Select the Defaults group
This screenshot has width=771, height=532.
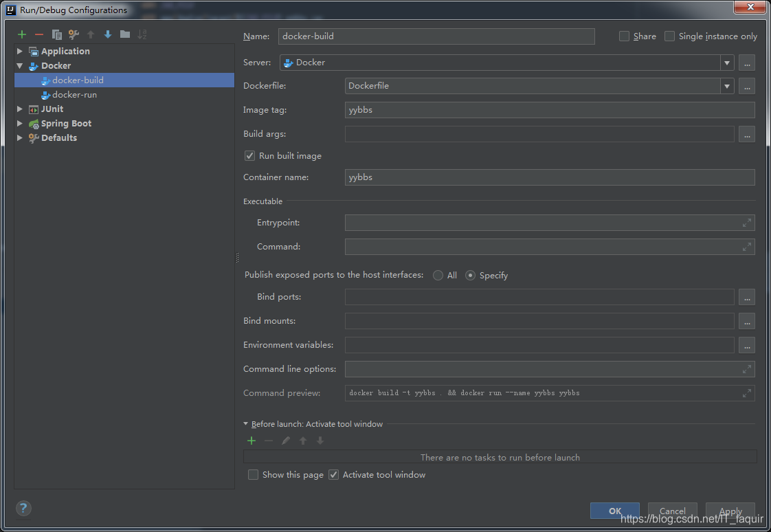(124, 138)
